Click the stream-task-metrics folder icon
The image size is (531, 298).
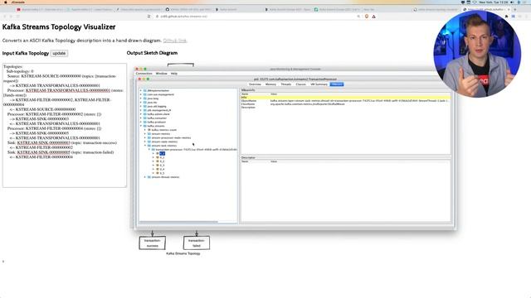point(149,146)
